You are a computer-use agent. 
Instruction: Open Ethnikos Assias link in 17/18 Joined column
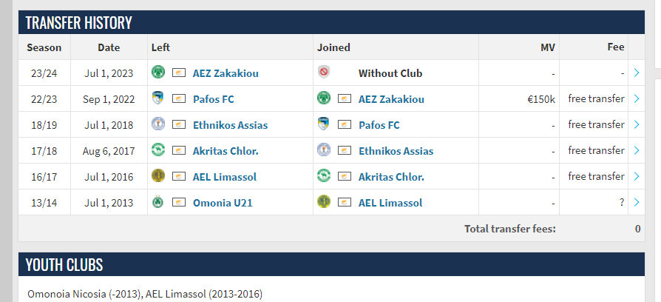tap(396, 151)
